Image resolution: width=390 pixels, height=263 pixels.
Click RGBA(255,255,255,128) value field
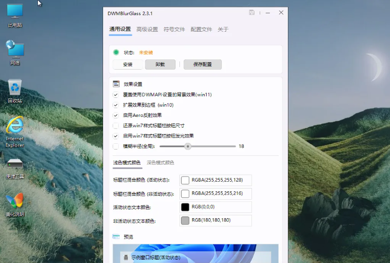pyautogui.click(x=215, y=180)
